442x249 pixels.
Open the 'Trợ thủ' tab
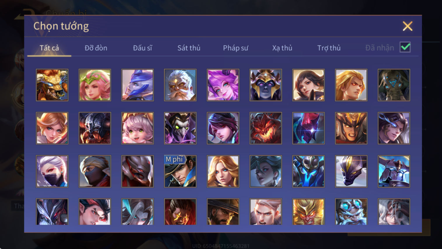[329, 48]
